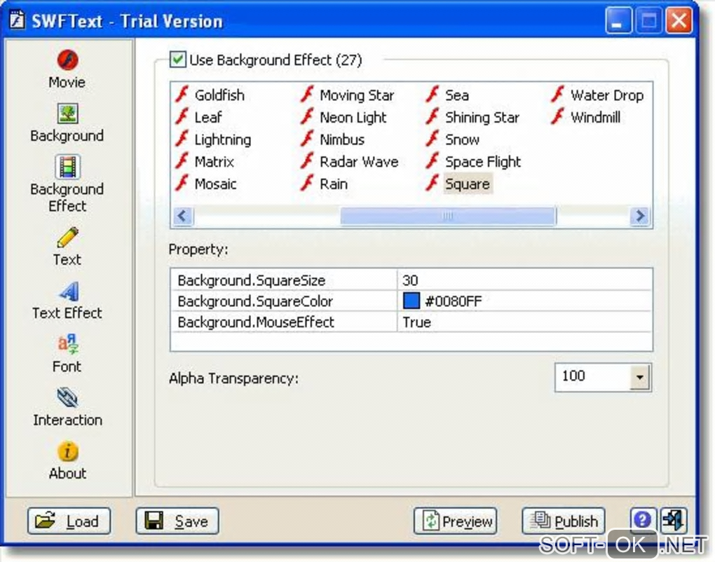715x562 pixels.
Task: Click the blue Help question mark icon
Action: click(x=643, y=520)
